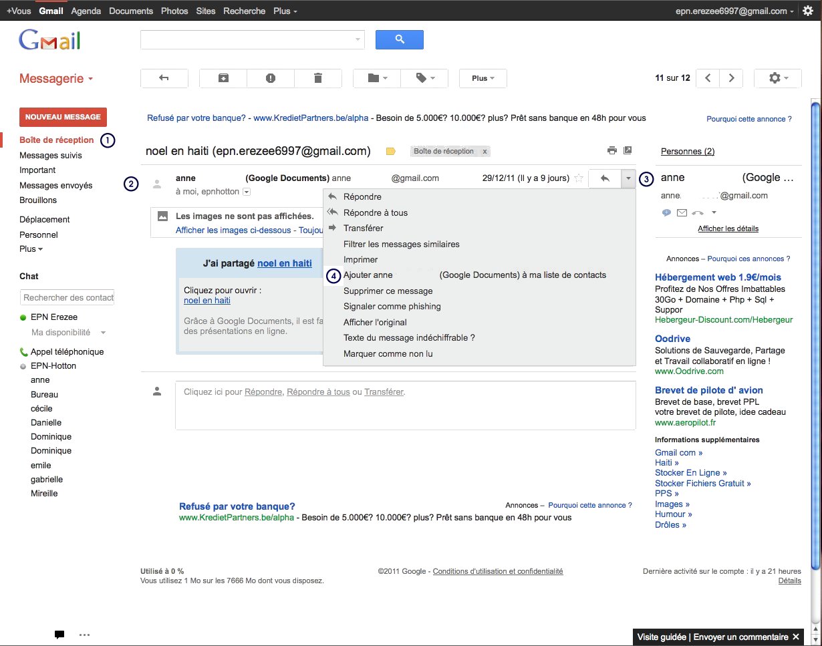The image size is (822, 646).
Task: Click the Gmail search text field
Action: pyautogui.click(x=247, y=39)
